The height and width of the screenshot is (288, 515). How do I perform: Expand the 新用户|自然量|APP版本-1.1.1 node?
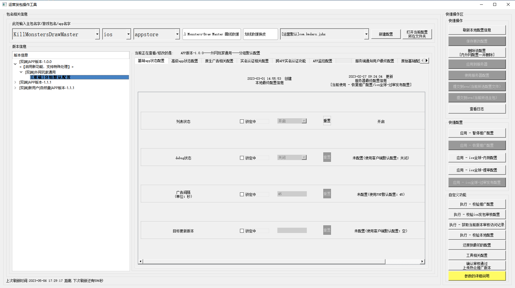(15, 88)
